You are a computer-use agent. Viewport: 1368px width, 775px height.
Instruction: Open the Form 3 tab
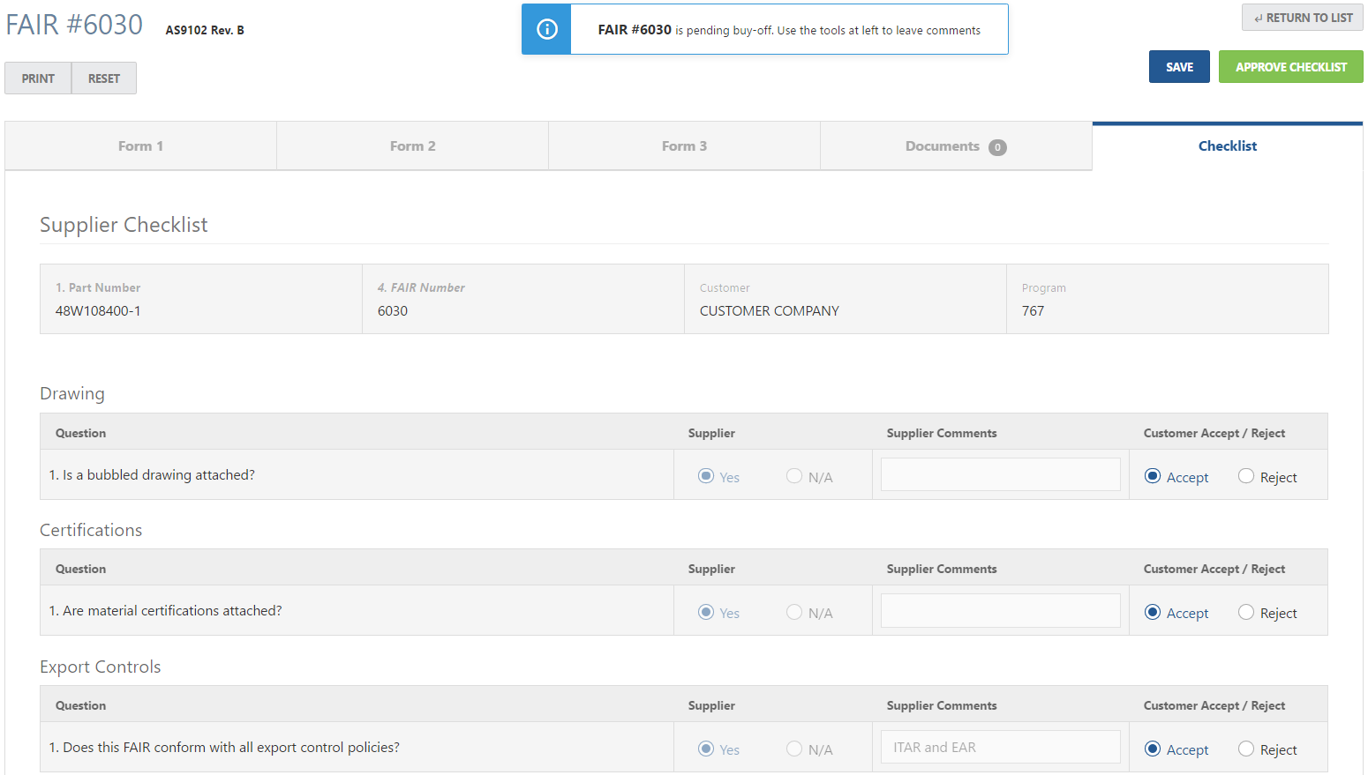pos(685,146)
